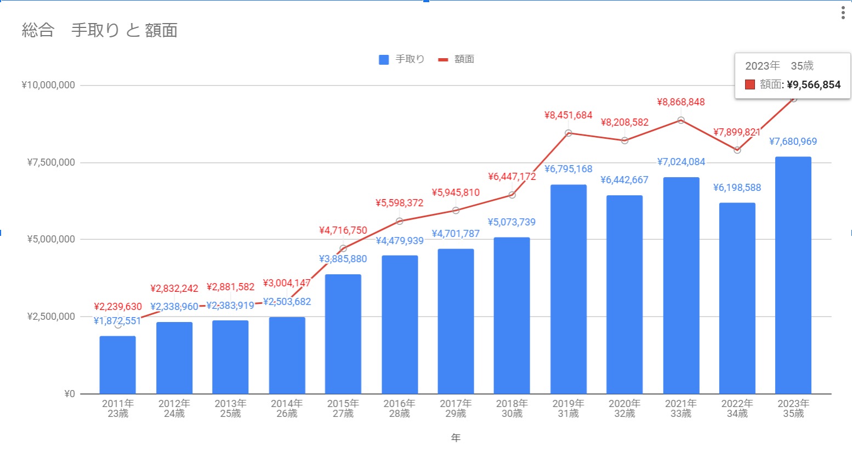Click the 2019年 line point under ¥8,451,684
This screenshot has width=852, height=463.
click(569, 133)
